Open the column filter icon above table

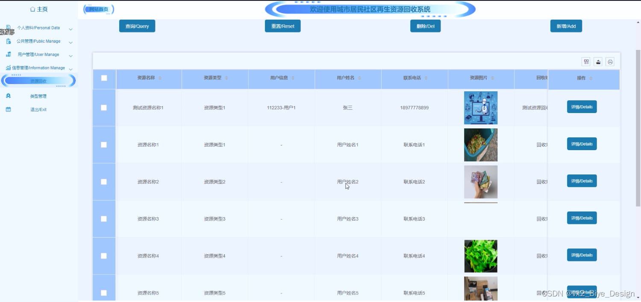[586, 62]
